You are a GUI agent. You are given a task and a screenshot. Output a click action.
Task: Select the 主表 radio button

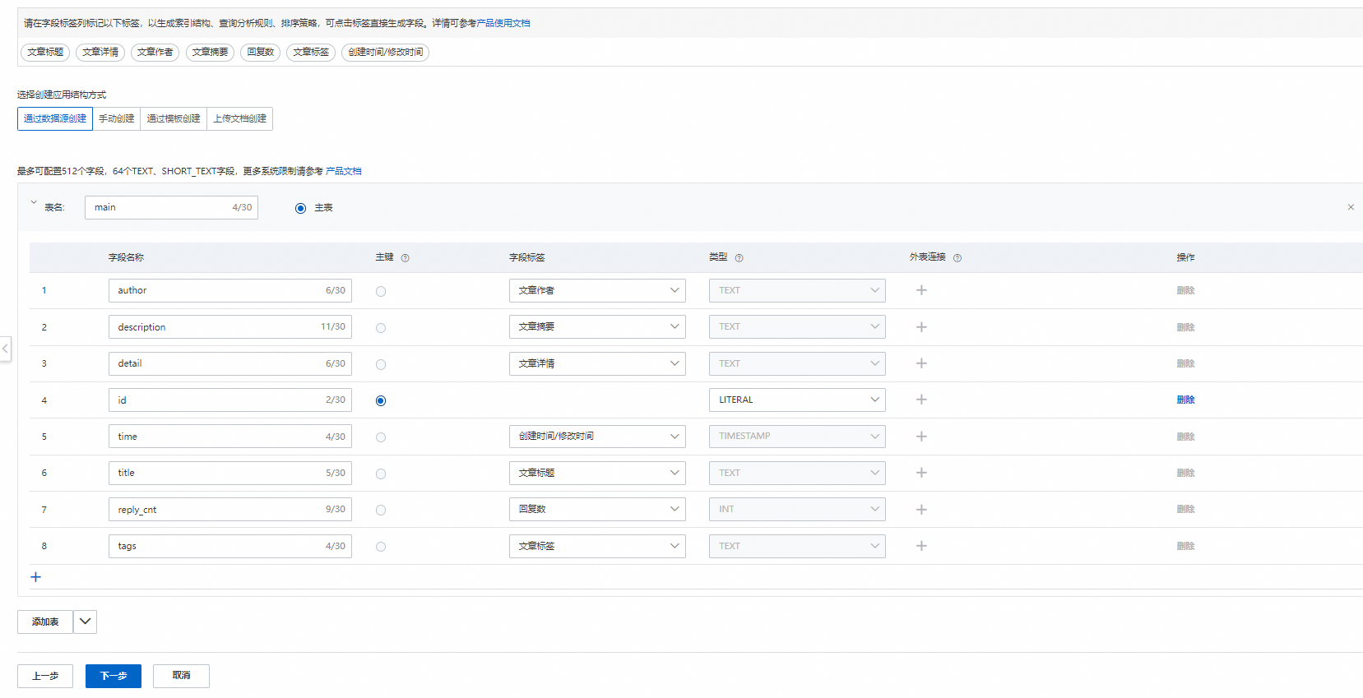[300, 208]
